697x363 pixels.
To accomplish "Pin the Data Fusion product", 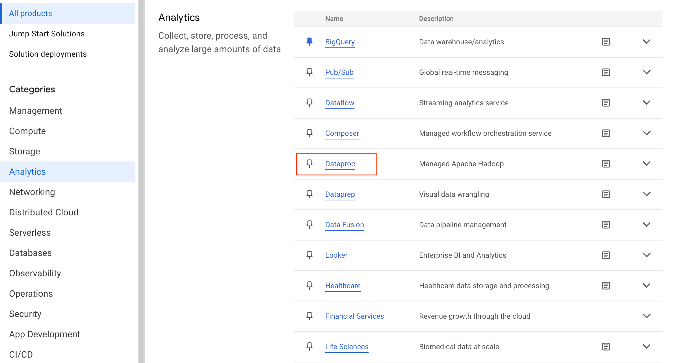I will coord(309,225).
